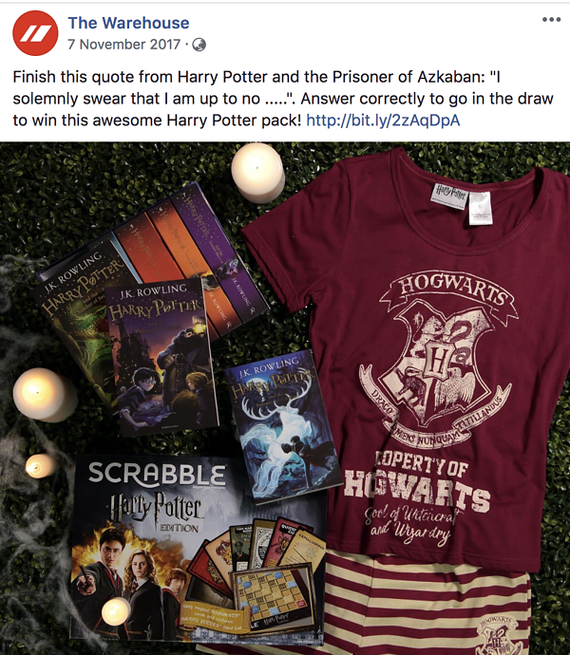Image resolution: width=570 pixels, height=655 pixels.
Task: Click the Scrabble board picture on box
Action: pyautogui.click(x=274, y=592)
